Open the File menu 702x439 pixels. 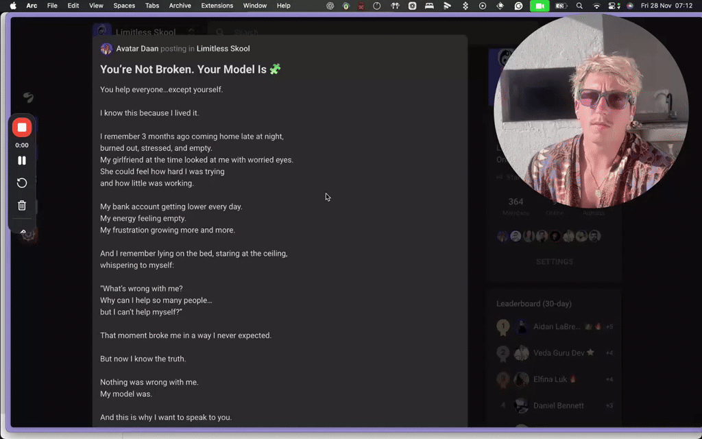coord(52,5)
